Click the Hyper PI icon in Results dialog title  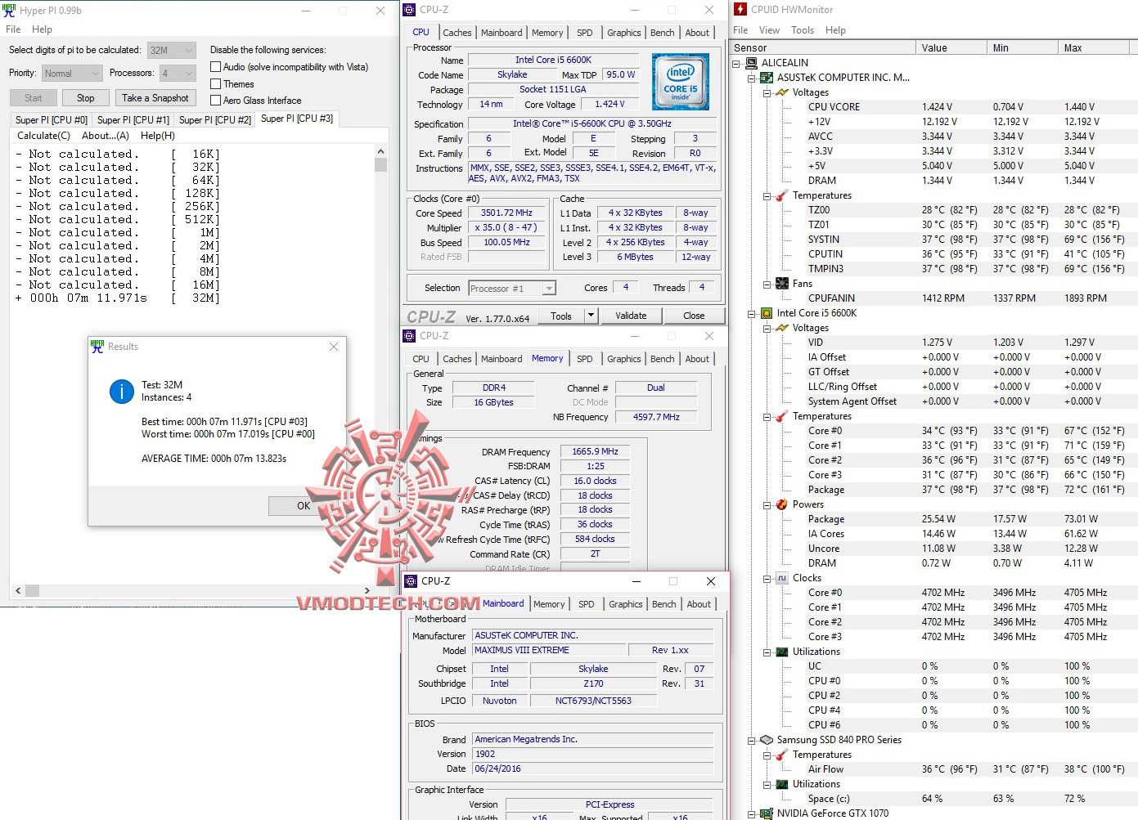click(x=98, y=347)
